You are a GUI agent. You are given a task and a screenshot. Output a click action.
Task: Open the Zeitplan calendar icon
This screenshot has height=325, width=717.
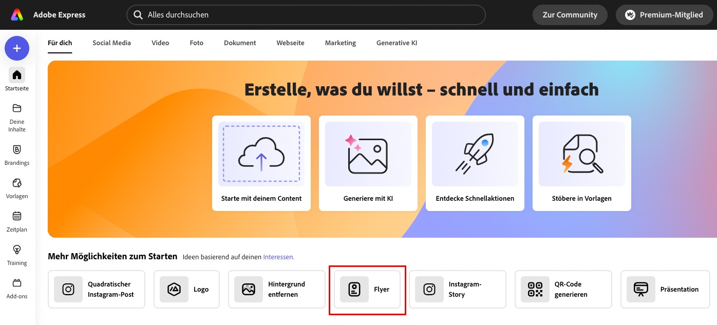pos(17,216)
